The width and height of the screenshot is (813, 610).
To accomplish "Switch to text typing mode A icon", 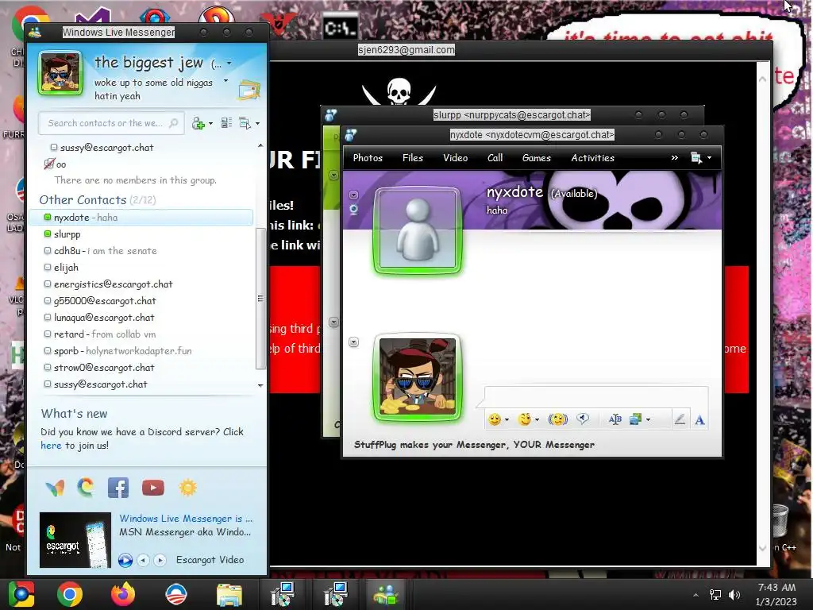I will (699, 419).
